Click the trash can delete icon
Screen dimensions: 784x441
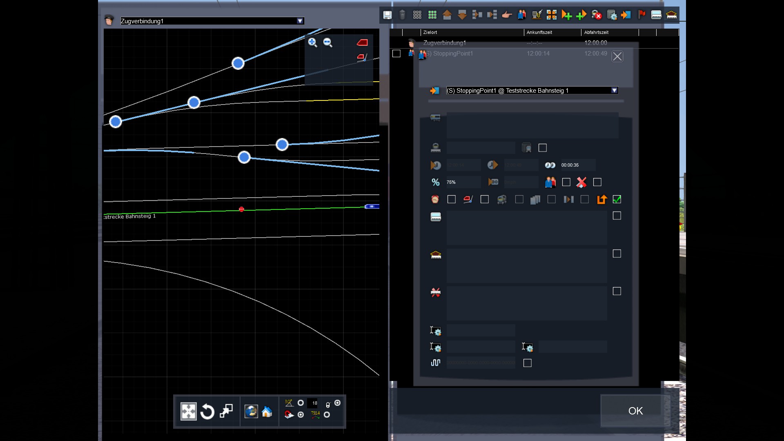(x=402, y=15)
